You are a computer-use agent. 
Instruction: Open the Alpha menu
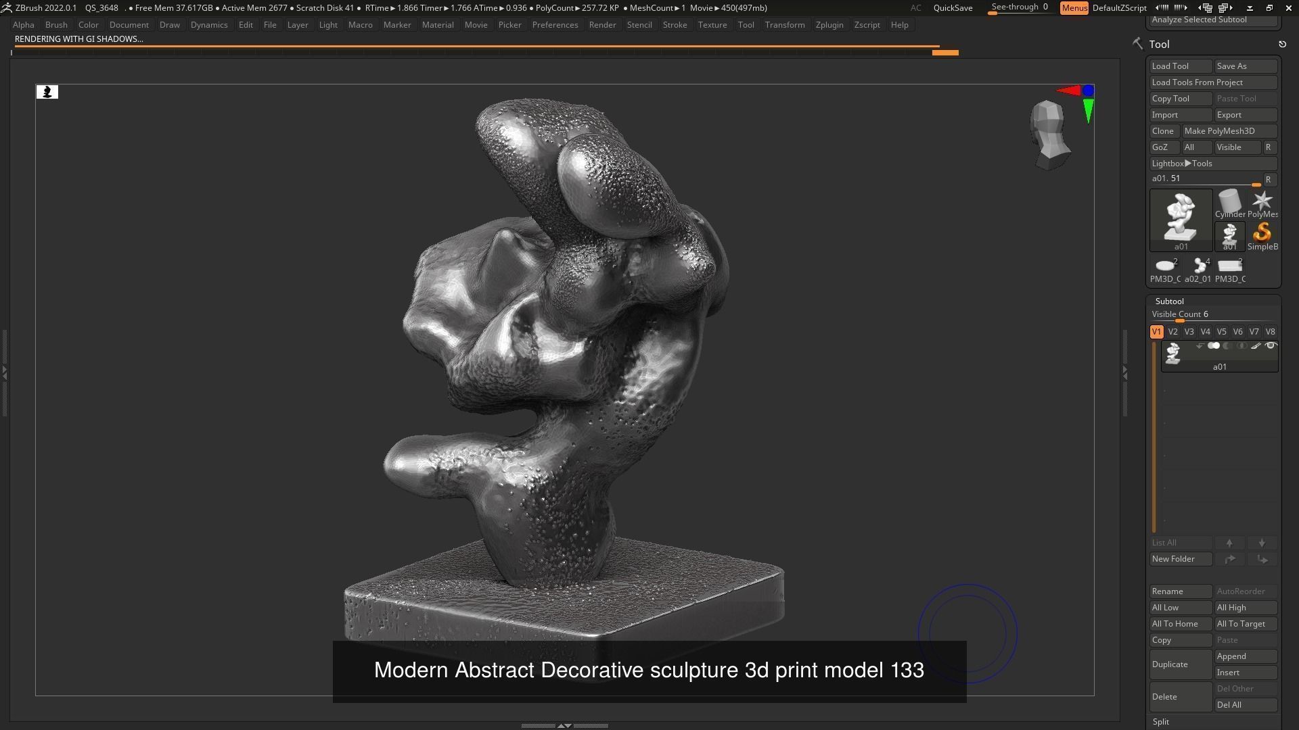click(x=23, y=25)
